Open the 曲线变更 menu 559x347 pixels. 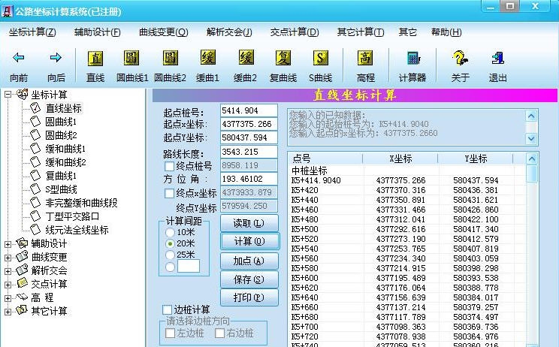point(163,32)
